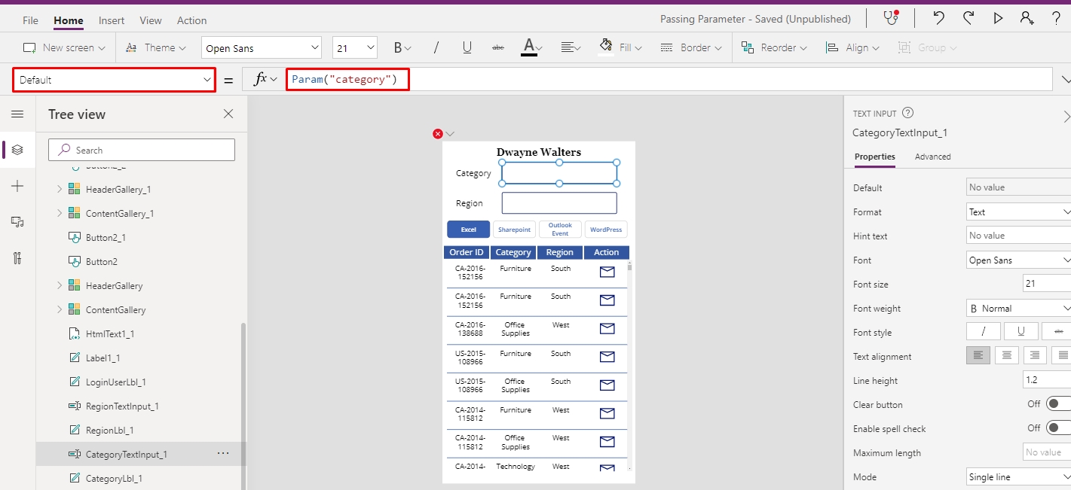1071x490 pixels.
Task: Apply strikethrough formatting
Action: [497, 47]
